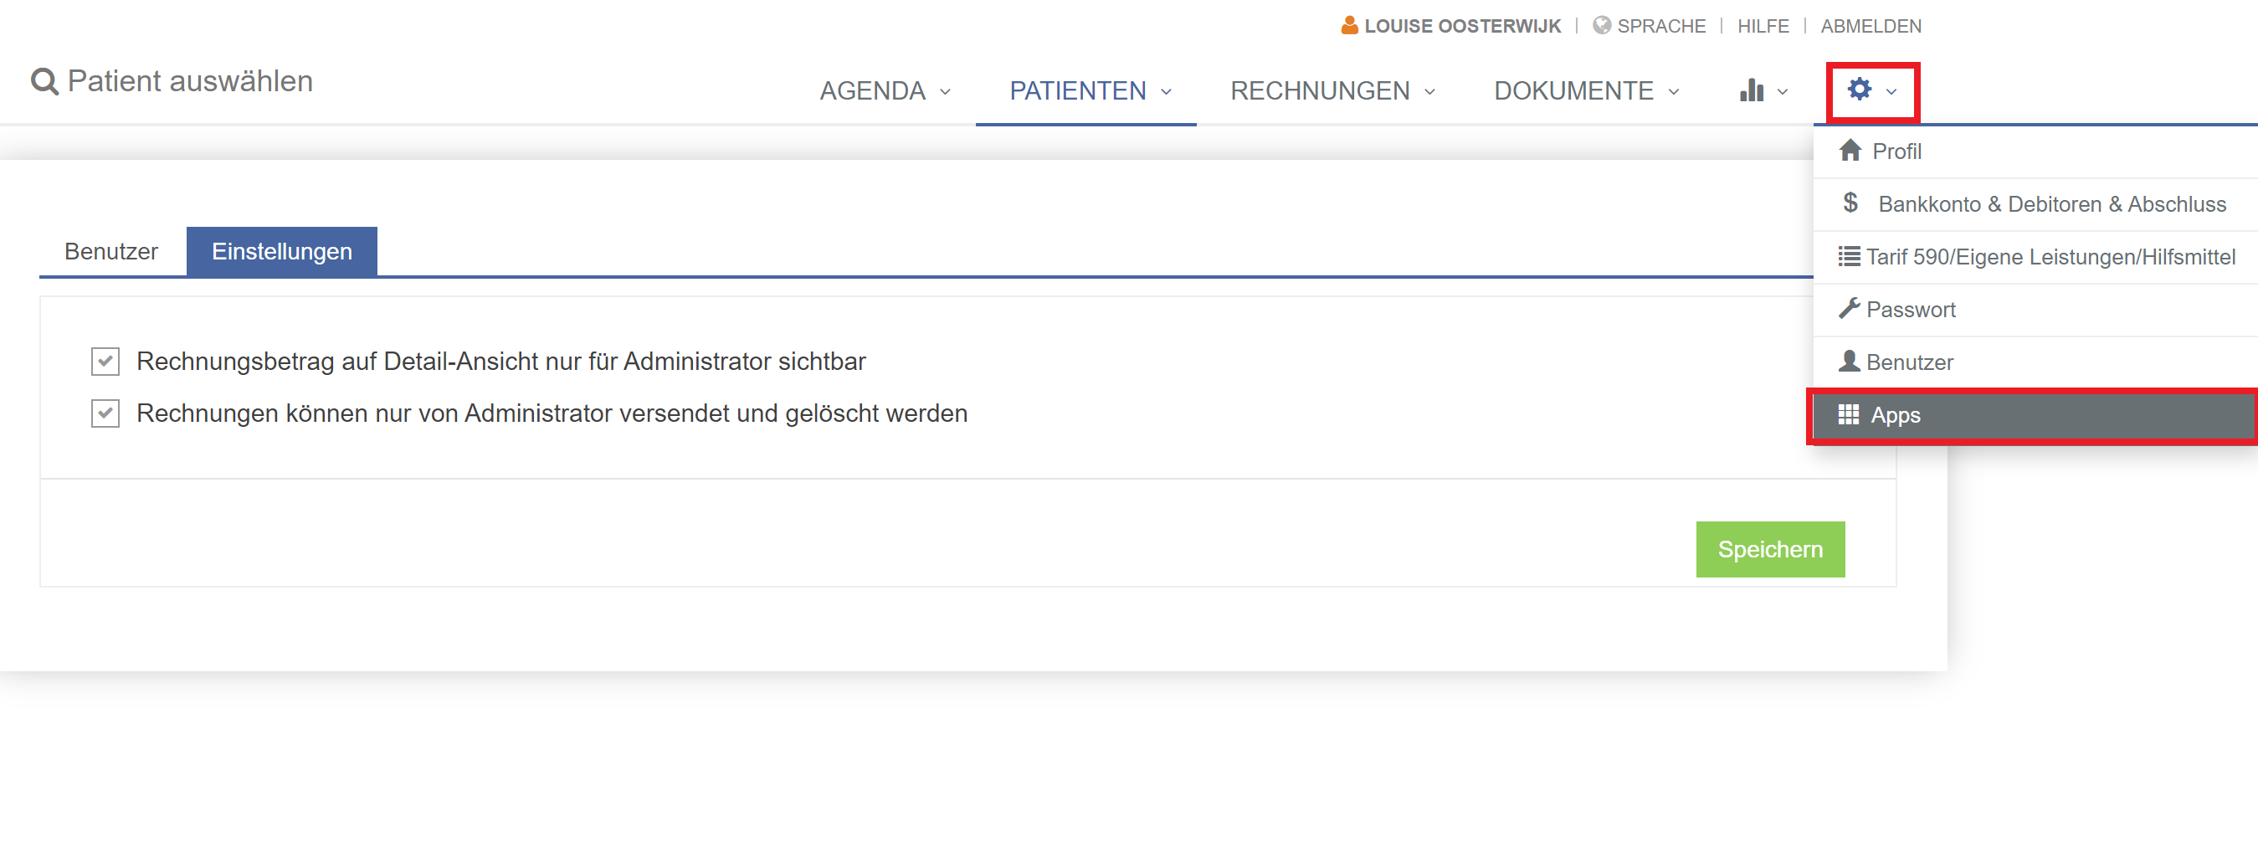Choose Passwort in the settings menu
The image size is (2258, 847).
(2035, 310)
